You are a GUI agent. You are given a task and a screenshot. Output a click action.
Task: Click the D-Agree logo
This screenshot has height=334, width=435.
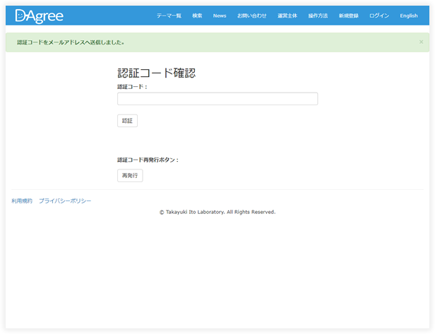tap(40, 16)
